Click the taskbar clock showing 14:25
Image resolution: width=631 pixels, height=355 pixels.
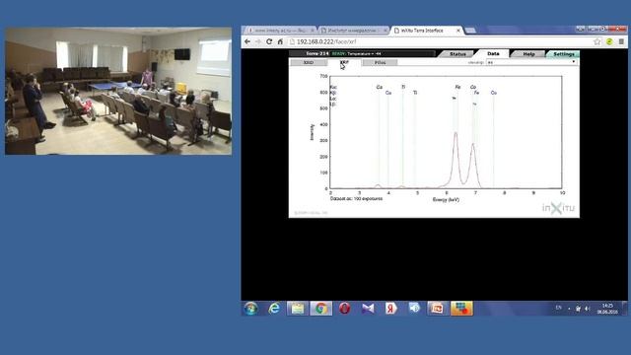pos(607,309)
